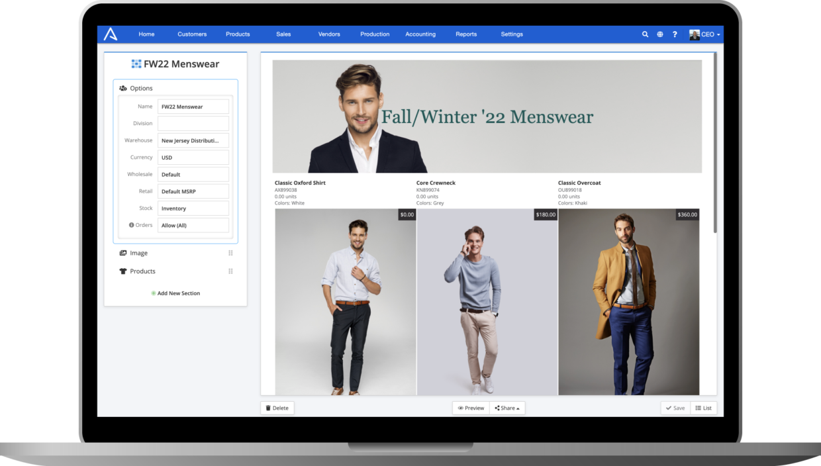Screen dimensions: 821x466
Task: Open the Orders Allow (All) selector
Action: [193, 225]
